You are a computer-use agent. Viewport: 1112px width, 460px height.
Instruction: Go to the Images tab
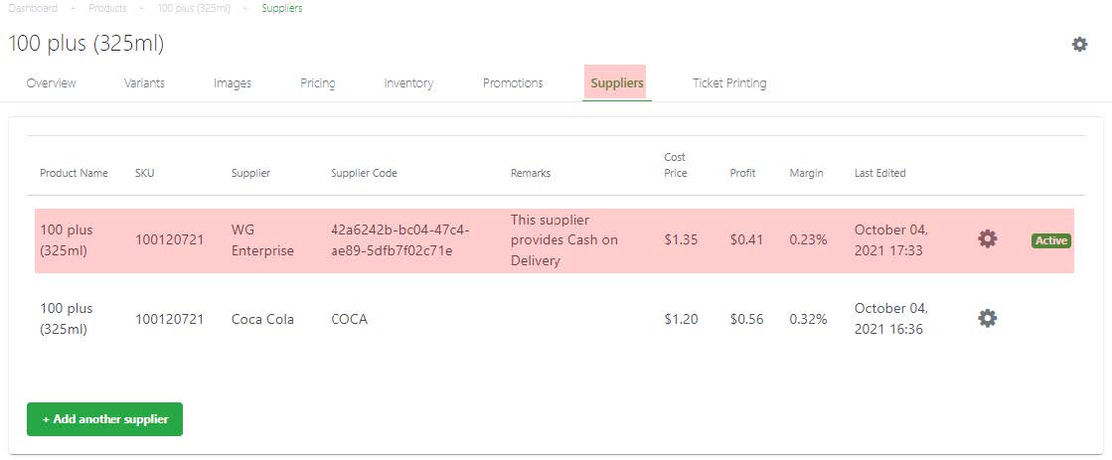tap(233, 82)
